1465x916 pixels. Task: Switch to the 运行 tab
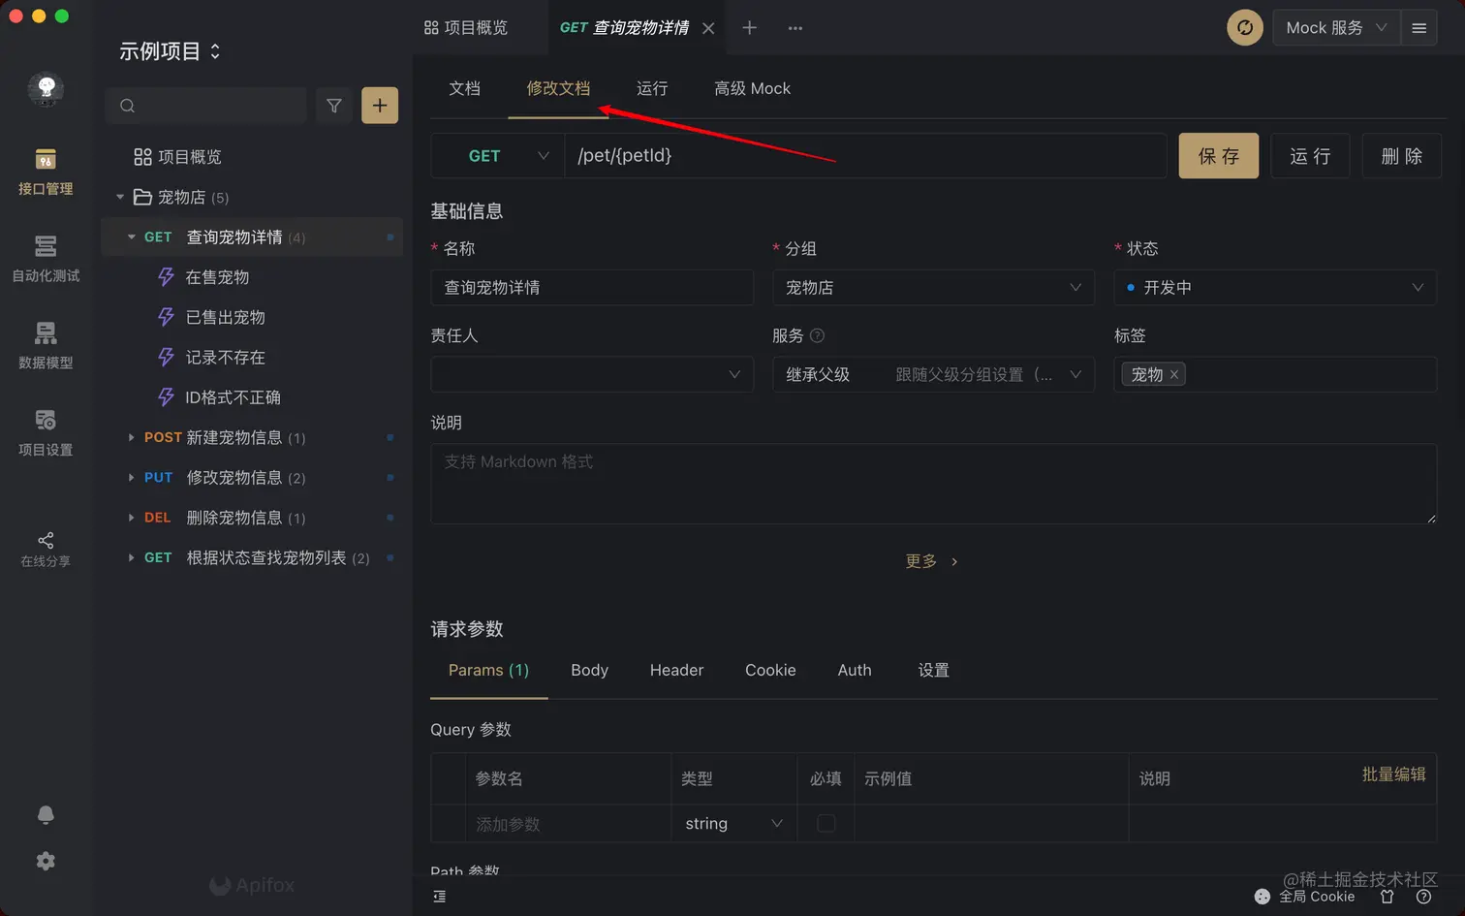tap(652, 88)
